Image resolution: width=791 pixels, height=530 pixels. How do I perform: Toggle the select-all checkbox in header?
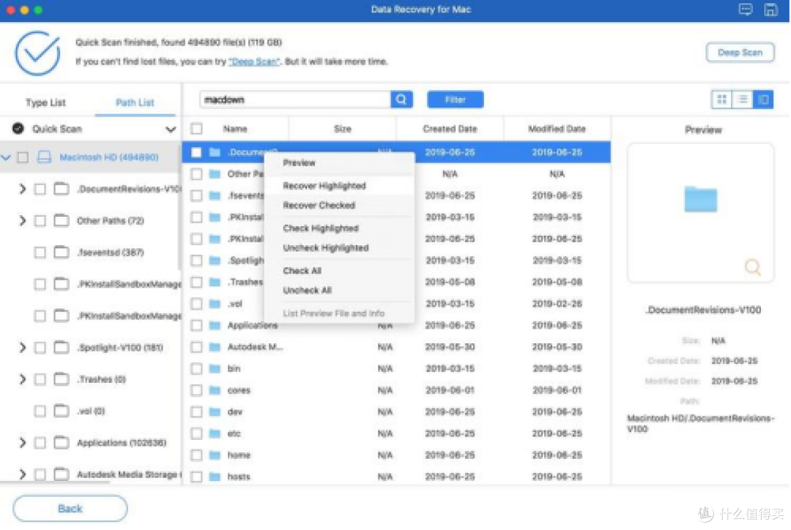pyautogui.click(x=197, y=129)
